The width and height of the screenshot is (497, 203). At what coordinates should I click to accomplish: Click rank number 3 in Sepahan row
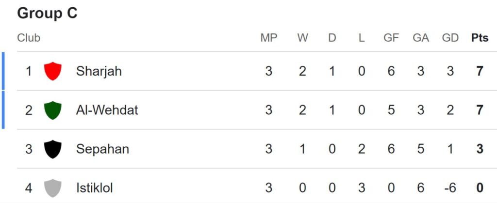(29, 149)
